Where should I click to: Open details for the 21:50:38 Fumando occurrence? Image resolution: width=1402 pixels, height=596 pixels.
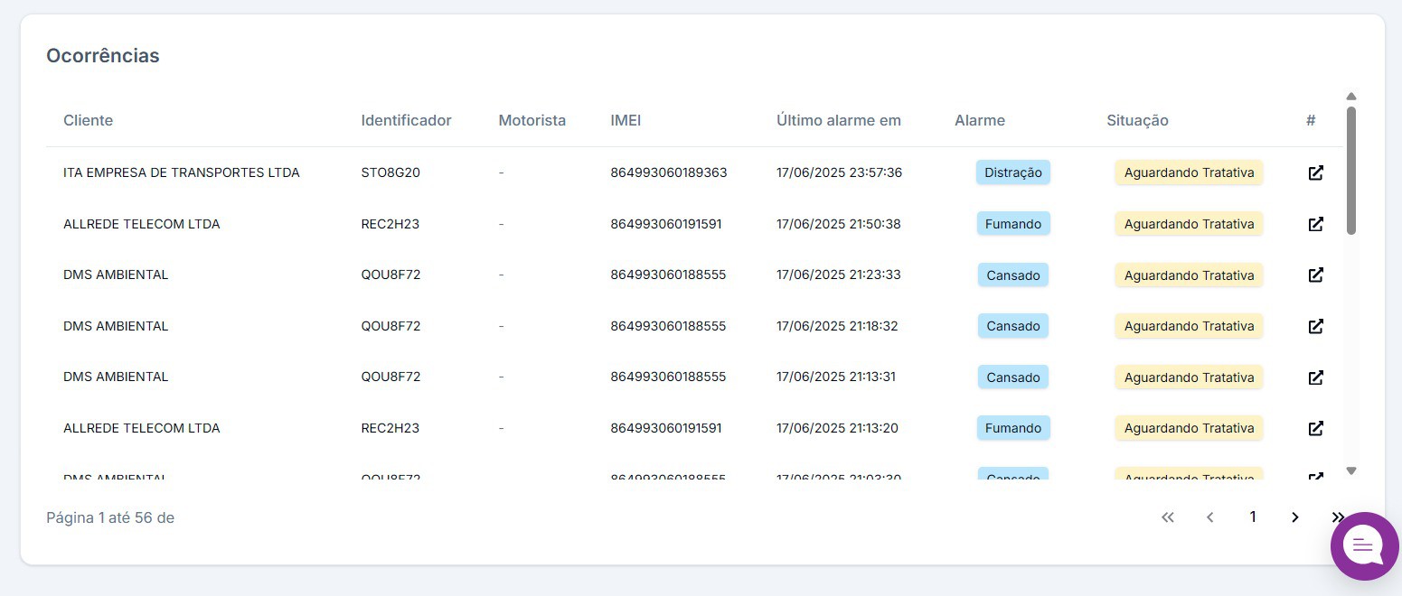pyautogui.click(x=1316, y=224)
